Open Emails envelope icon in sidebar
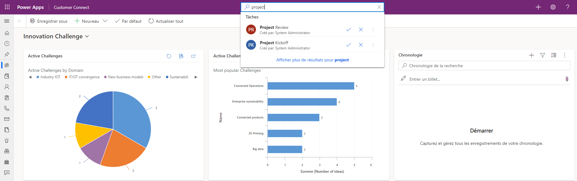 7,119
